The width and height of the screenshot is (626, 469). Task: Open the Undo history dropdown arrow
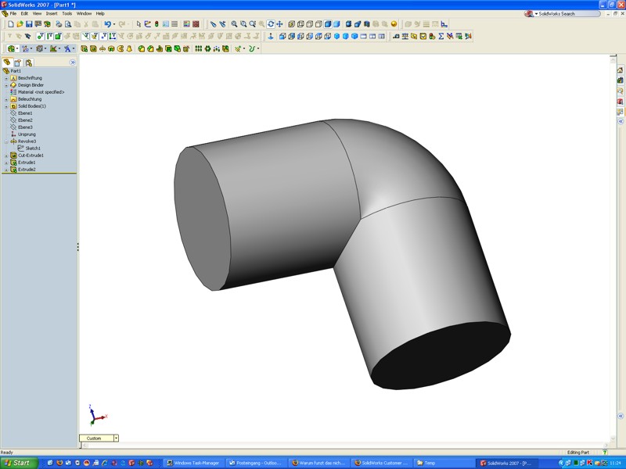pos(113,24)
